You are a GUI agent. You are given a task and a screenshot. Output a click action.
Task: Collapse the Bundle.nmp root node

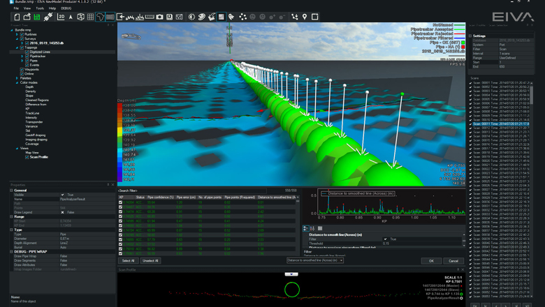click(x=12, y=30)
